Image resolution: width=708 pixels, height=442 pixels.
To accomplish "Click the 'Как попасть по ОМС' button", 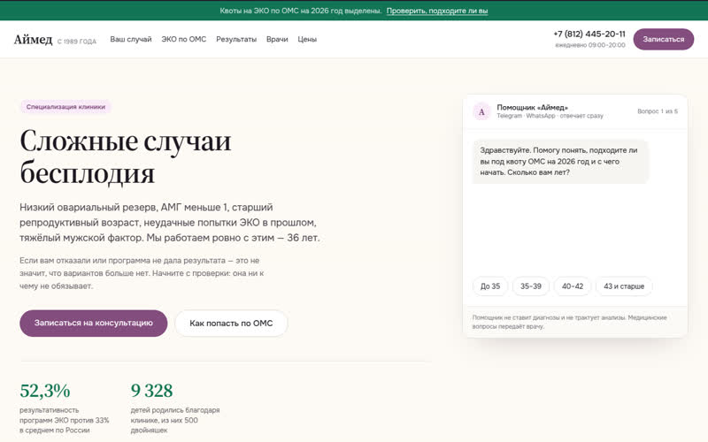I will [231, 323].
